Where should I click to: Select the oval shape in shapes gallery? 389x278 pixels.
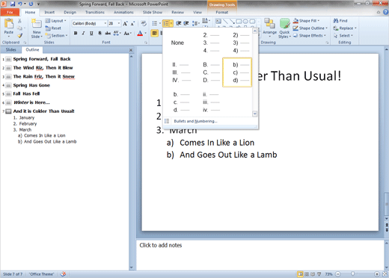coord(245,22)
